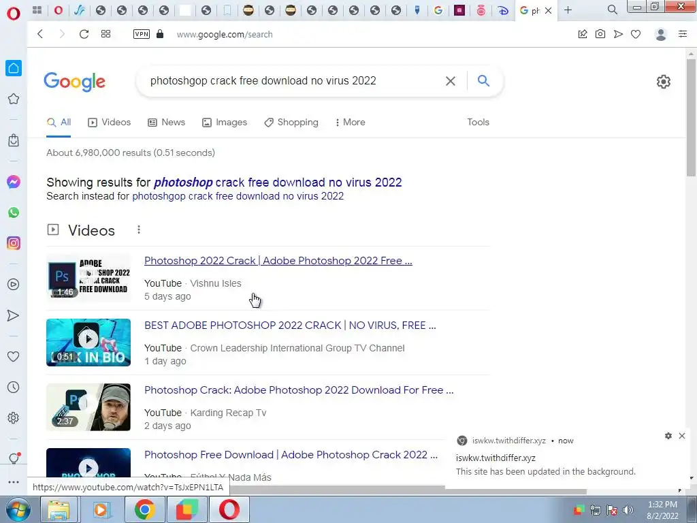This screenshot has height=523, width=697.
Task: Open sidebar Pinboards heart icon
Action: [14, 356]
